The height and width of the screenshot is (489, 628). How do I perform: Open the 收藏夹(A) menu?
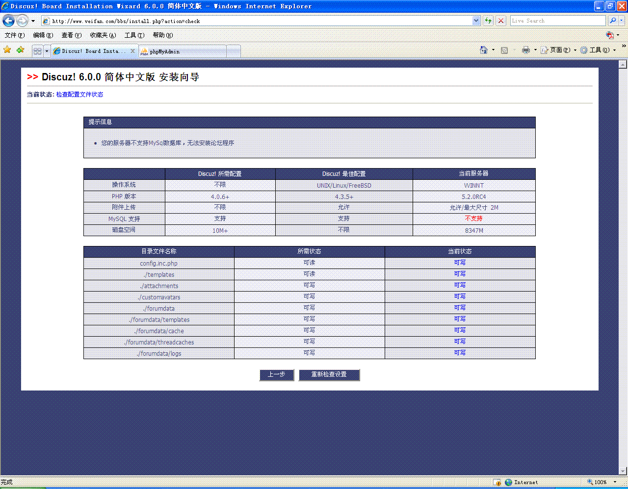103,35
